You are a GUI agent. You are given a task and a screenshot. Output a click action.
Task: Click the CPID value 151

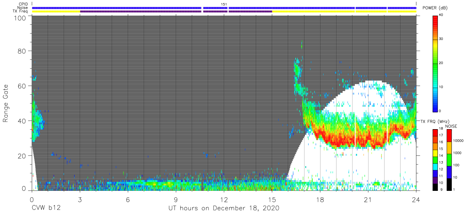pos(224,4)
